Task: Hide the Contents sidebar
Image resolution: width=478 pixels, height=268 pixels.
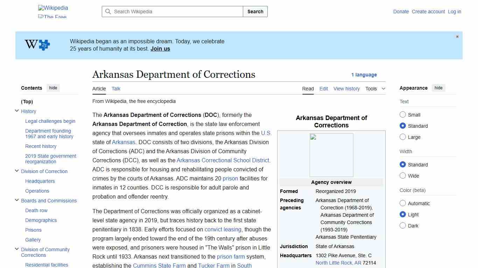Action: coord(53,88)
